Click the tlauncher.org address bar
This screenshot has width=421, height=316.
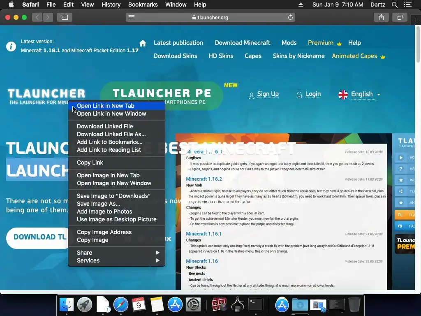(x=210, y=17)
